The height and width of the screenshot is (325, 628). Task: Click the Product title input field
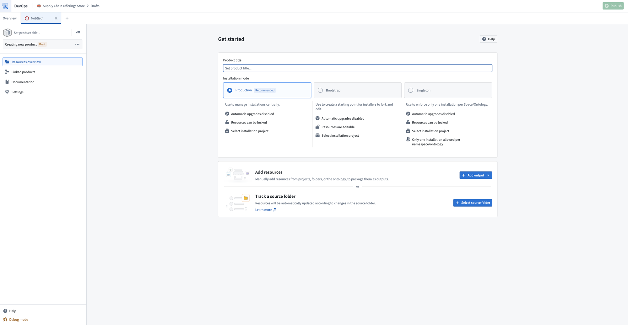(x=357, y=68)
